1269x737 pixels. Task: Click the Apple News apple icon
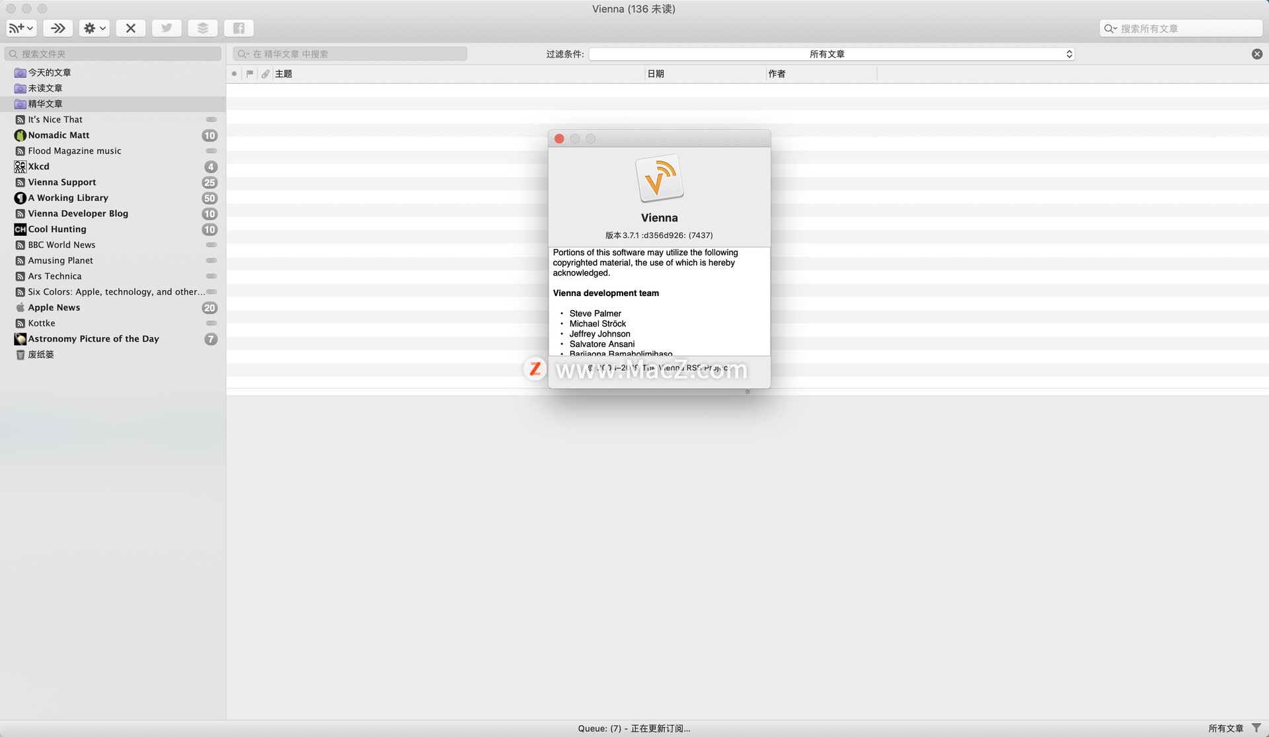click(20, 307)
